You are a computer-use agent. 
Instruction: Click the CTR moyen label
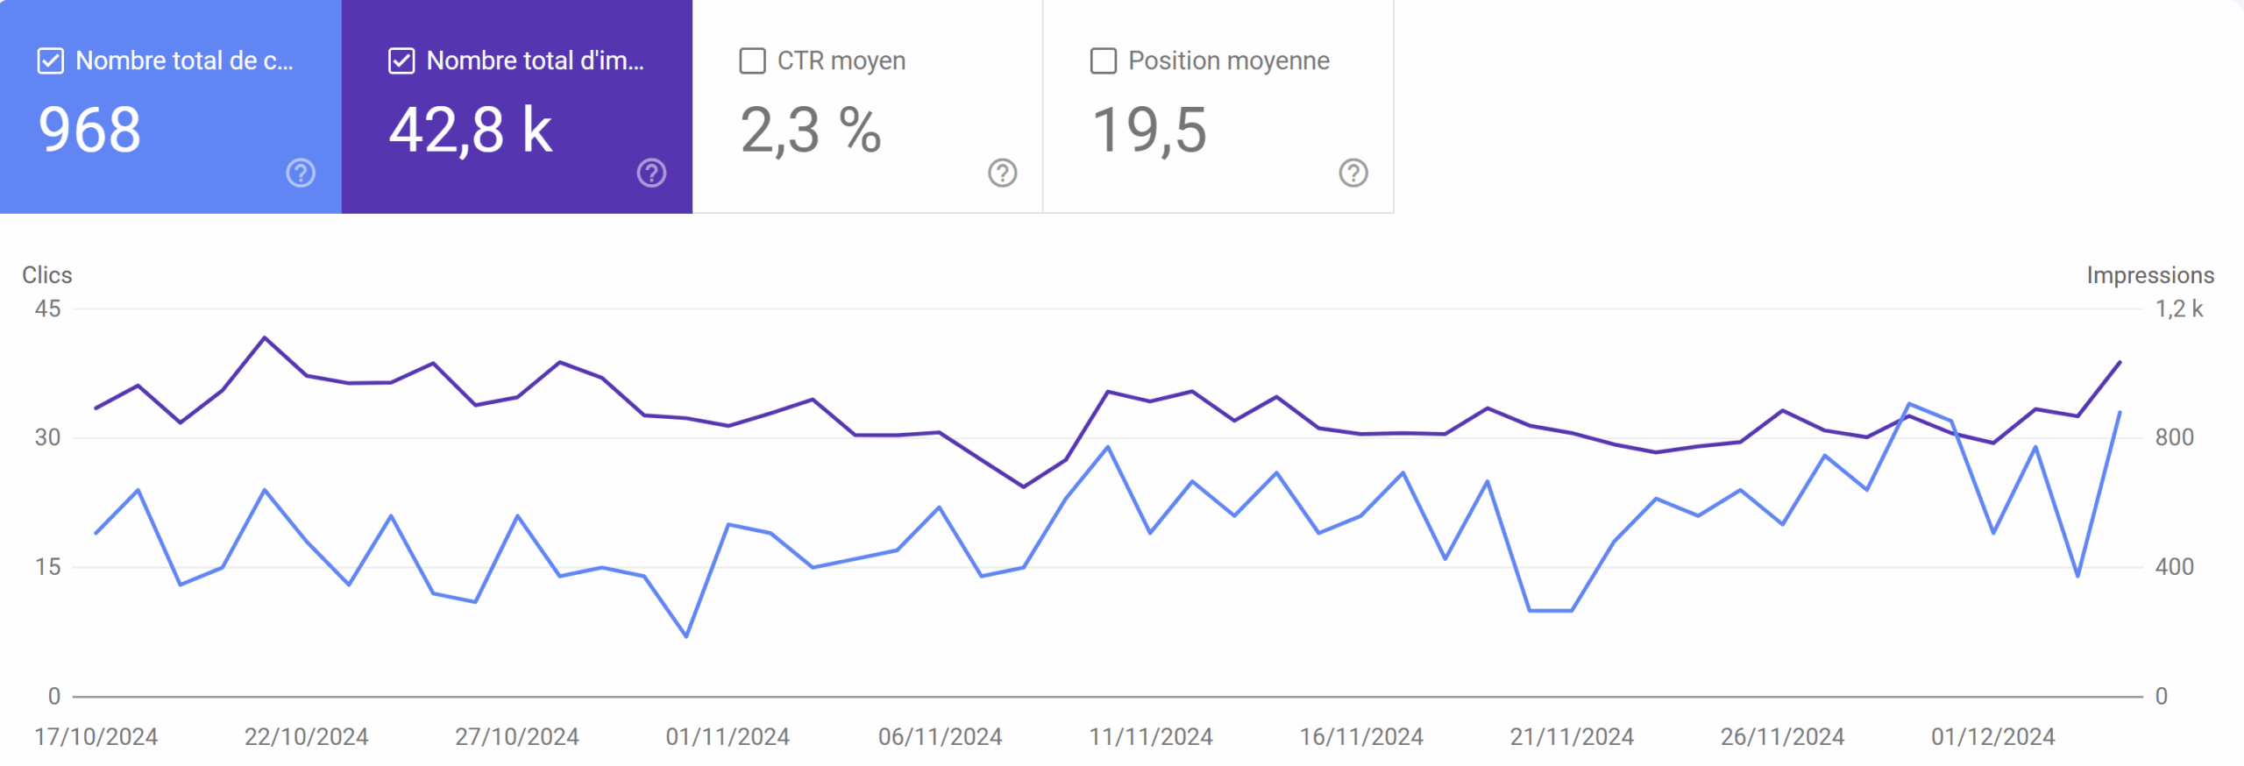coord(841,60)
